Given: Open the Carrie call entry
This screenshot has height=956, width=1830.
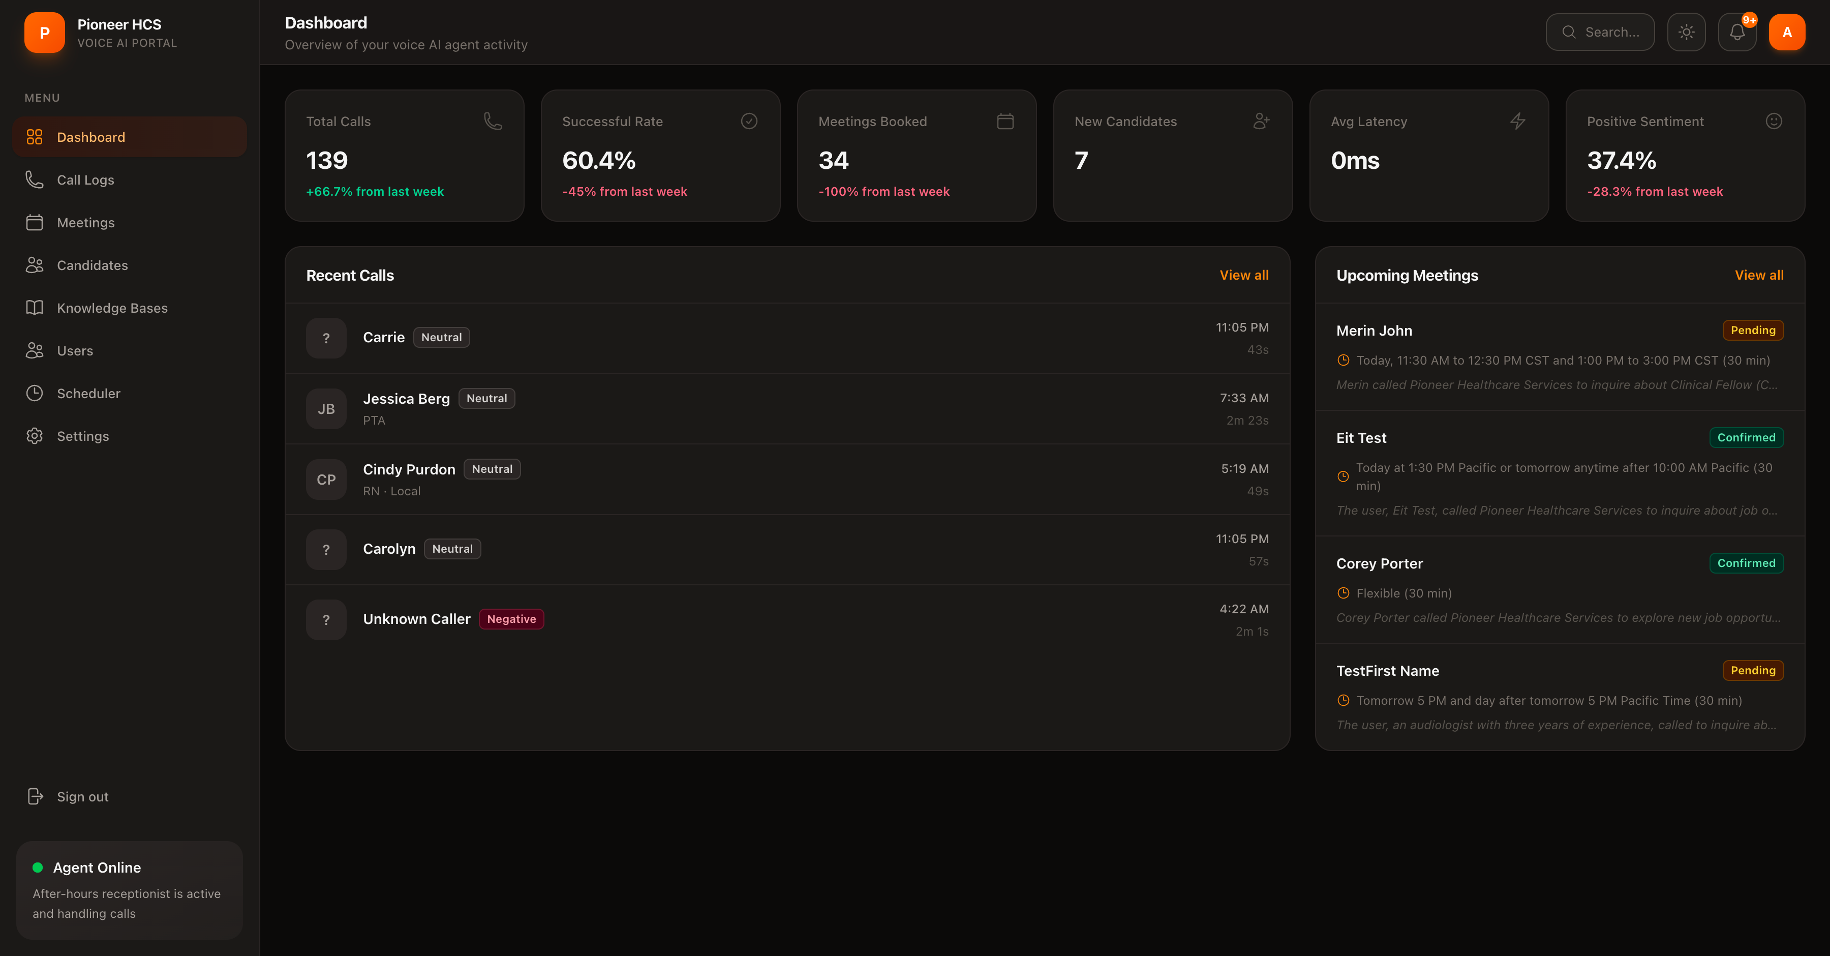Looking at the screenshot, I should 781,338.
